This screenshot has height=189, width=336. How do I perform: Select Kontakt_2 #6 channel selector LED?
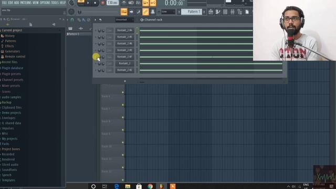click(x=137, y=44)
